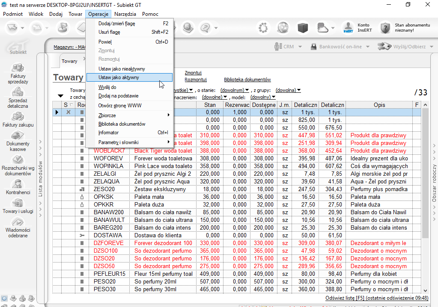The height and width of the screenshot is (307, 438).
Task: Choose Ustaw jako nieaktywny menu entry
Action: tap(130, 68)
